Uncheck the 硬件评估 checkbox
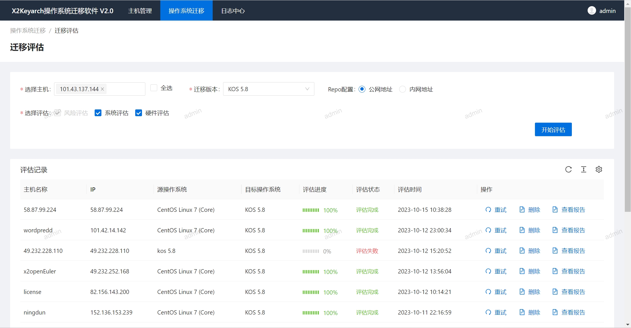 pyautogui.click(x=139, y=113)
